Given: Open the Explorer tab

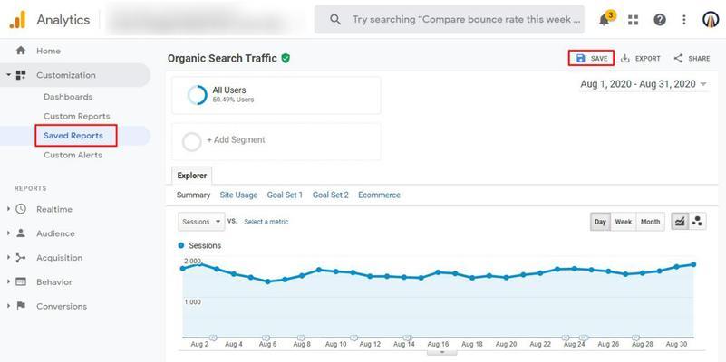Looking at the screenshot, I should pyautogui.click(x=191, y=176).
